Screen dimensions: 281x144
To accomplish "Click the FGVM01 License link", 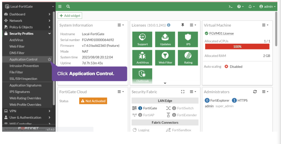I will (x=222, y=34).
